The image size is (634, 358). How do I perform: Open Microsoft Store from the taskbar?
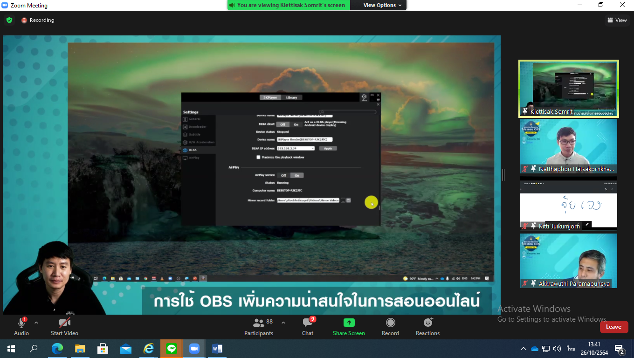[103, 349]
